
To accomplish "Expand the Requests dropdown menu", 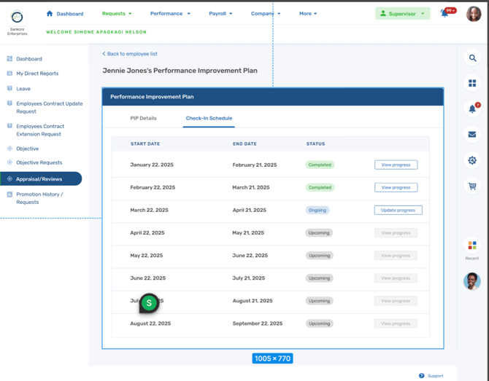I will [117, 14].
